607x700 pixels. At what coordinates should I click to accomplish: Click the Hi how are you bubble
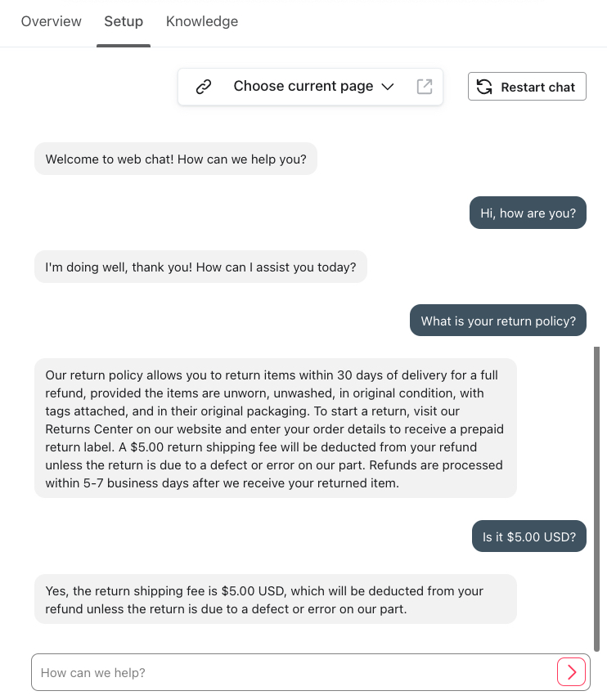coord(528,213)
